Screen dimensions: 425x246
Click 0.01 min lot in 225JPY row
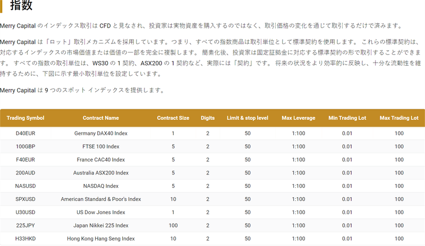click(x=347, y=225)
